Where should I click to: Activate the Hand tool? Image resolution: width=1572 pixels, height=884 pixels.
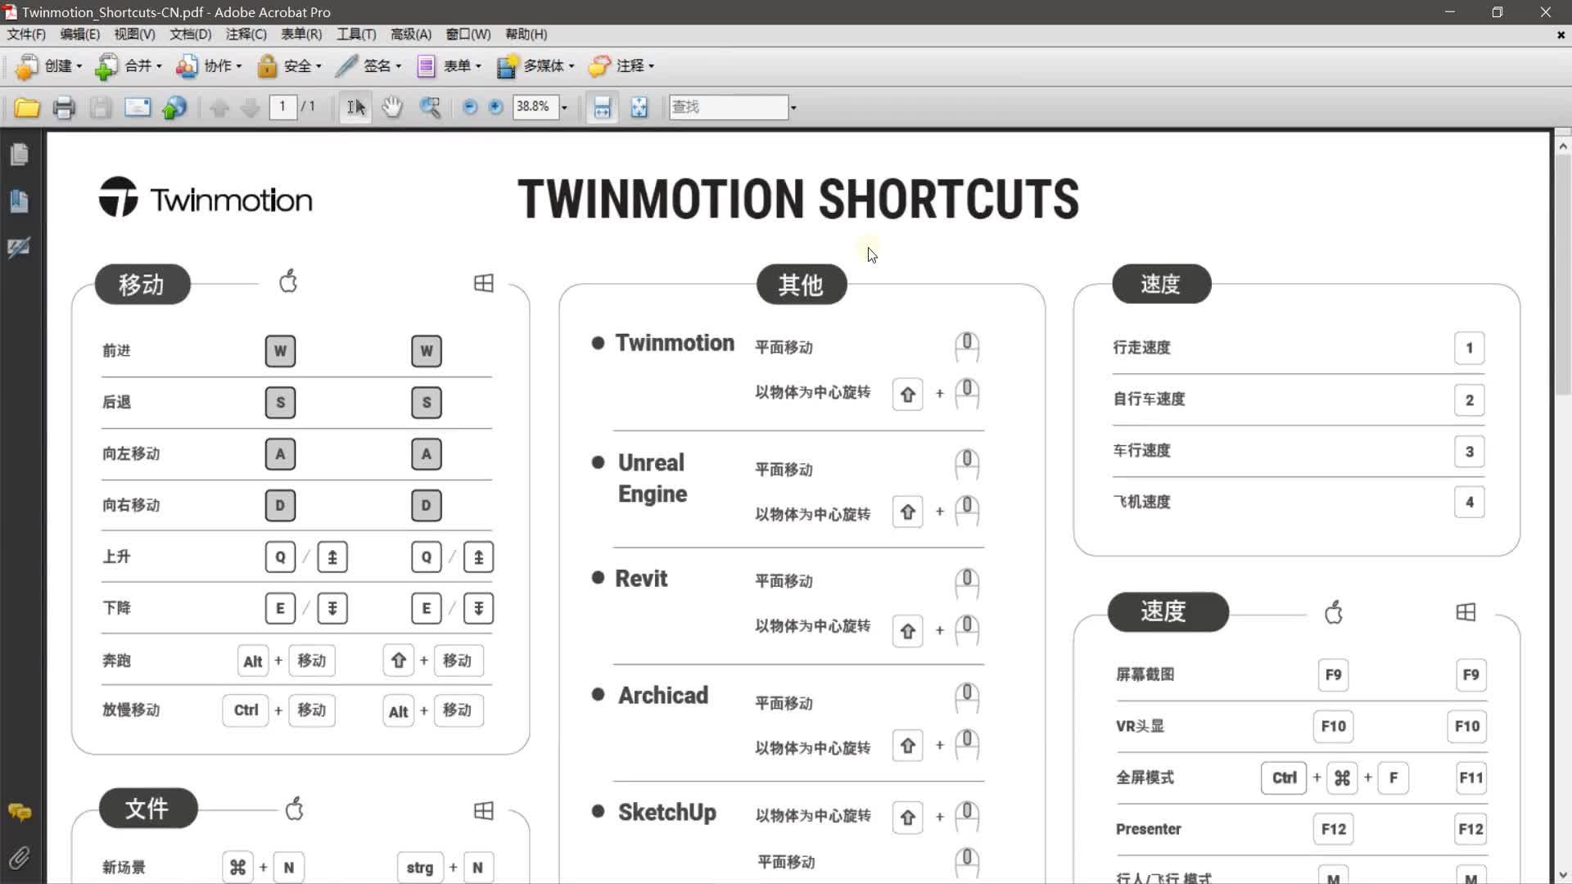[392, 106]
